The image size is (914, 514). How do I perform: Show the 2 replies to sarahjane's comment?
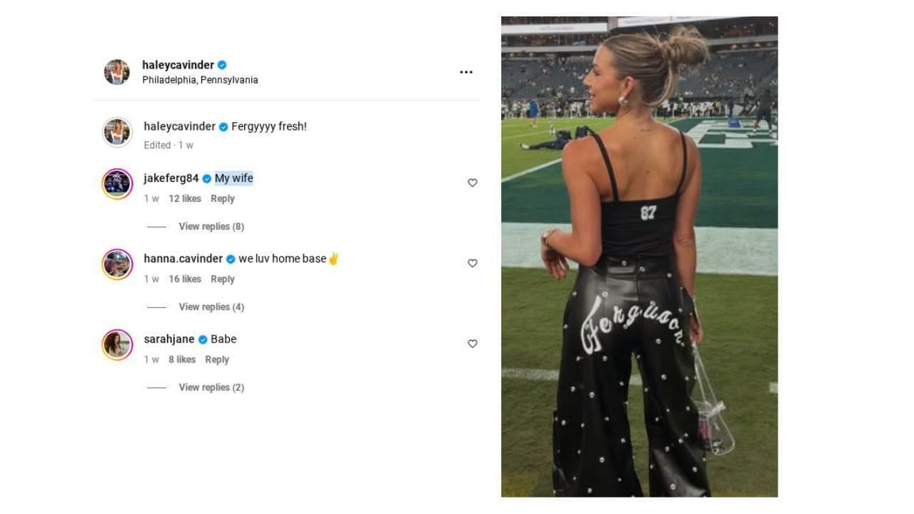coord(211,387)
